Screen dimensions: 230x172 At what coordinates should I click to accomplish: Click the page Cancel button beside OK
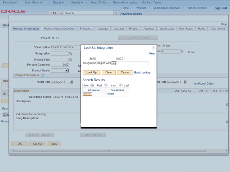[x=37, y=144]
